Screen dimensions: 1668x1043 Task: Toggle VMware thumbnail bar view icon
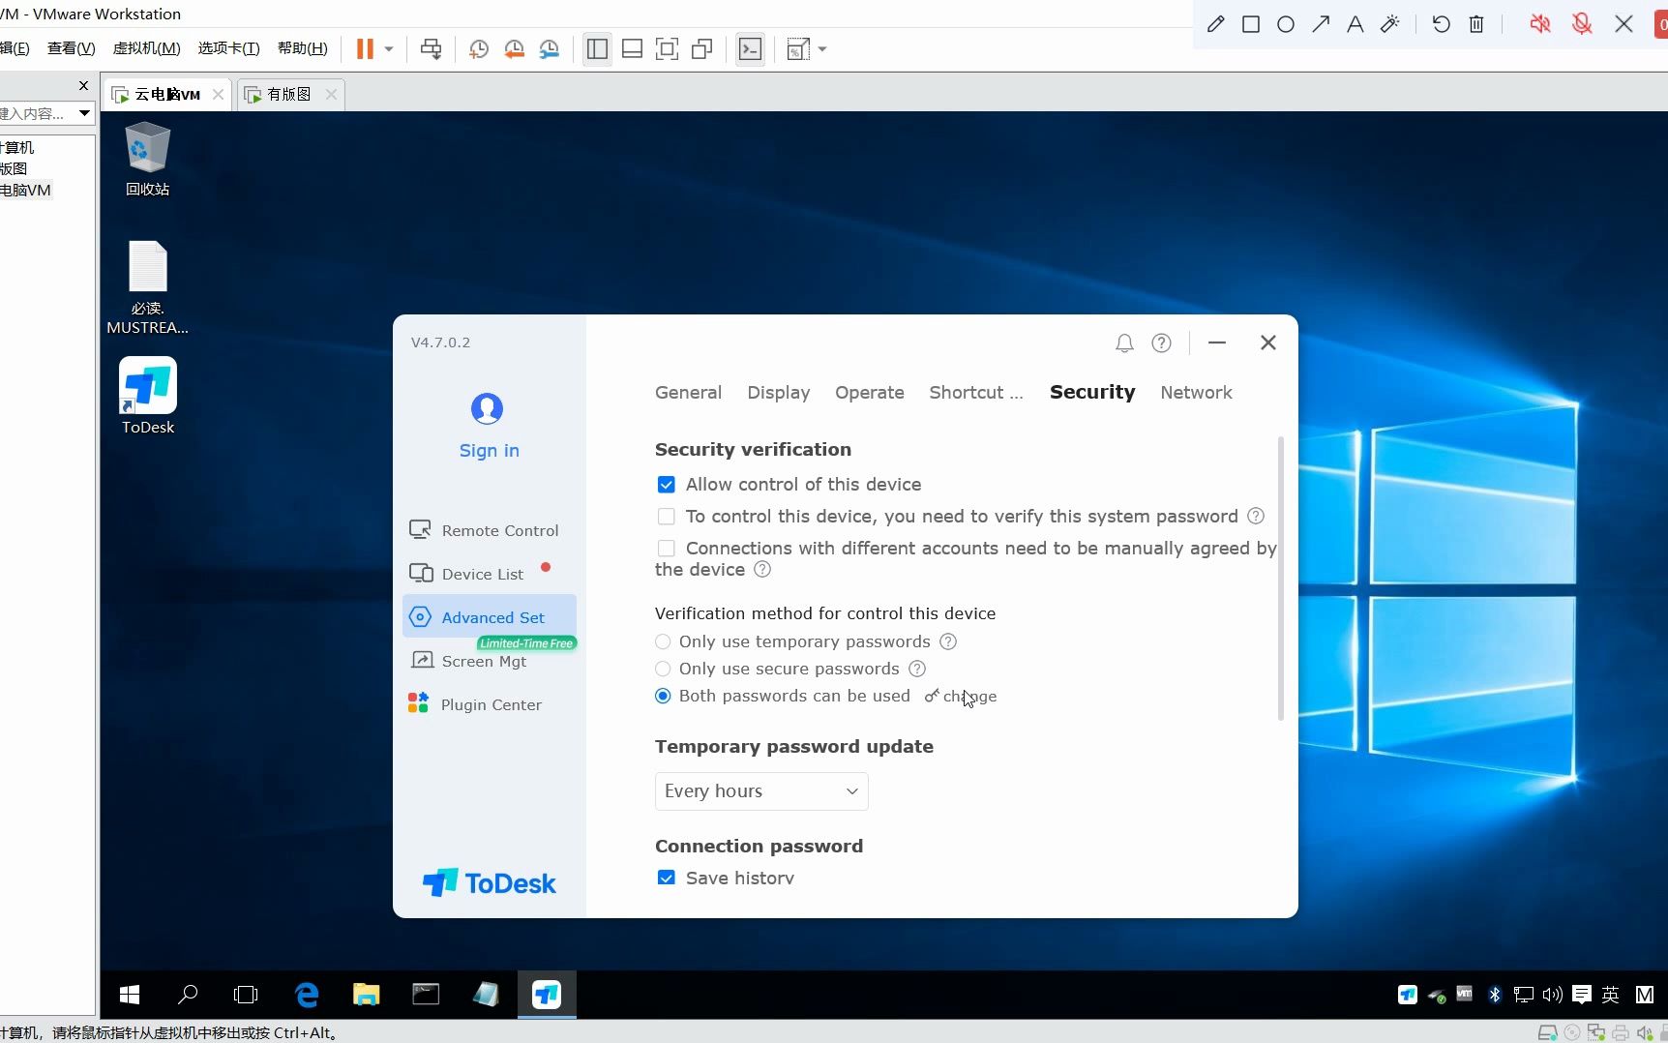point(632,49)
